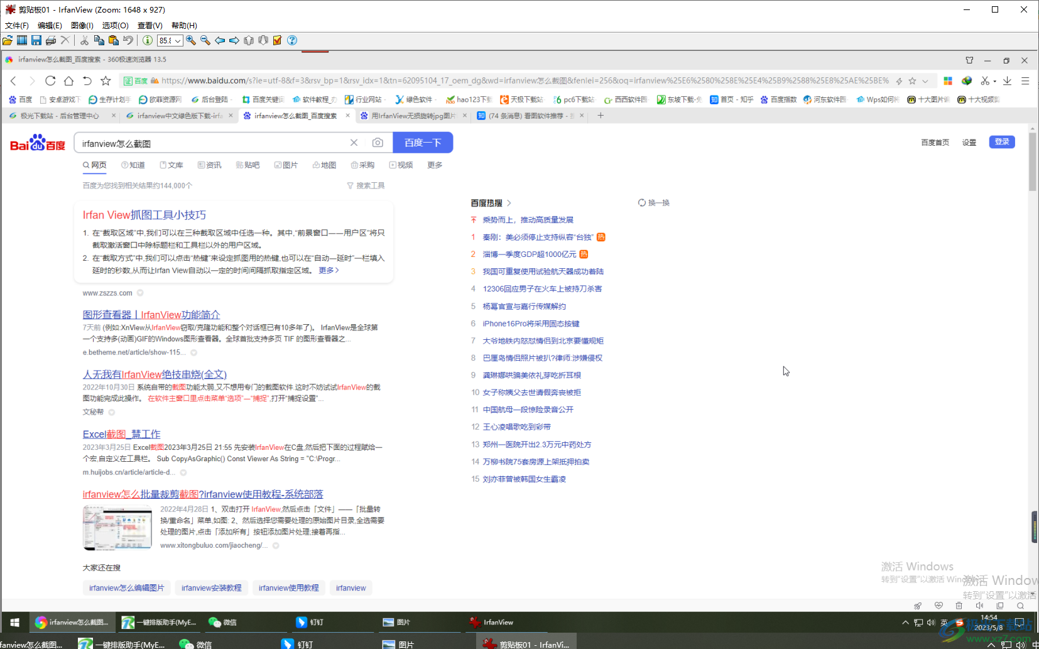This screenshot has height=649, width=1039.
Task: Click the gray up arrow toolbar icon
Action: [249, 40]
